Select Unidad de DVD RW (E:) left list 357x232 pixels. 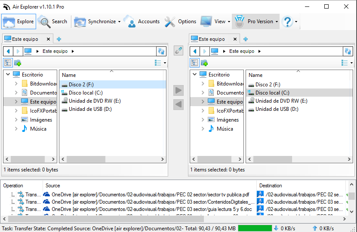click(x=112, y=101)
